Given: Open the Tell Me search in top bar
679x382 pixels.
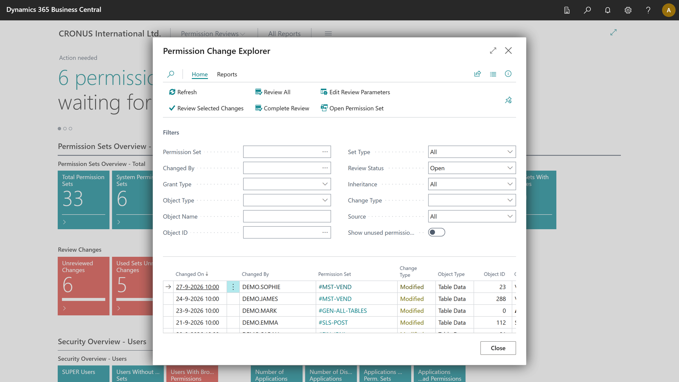Looking at the screenshot, I should pyautogui.click(x=587, y=10).
